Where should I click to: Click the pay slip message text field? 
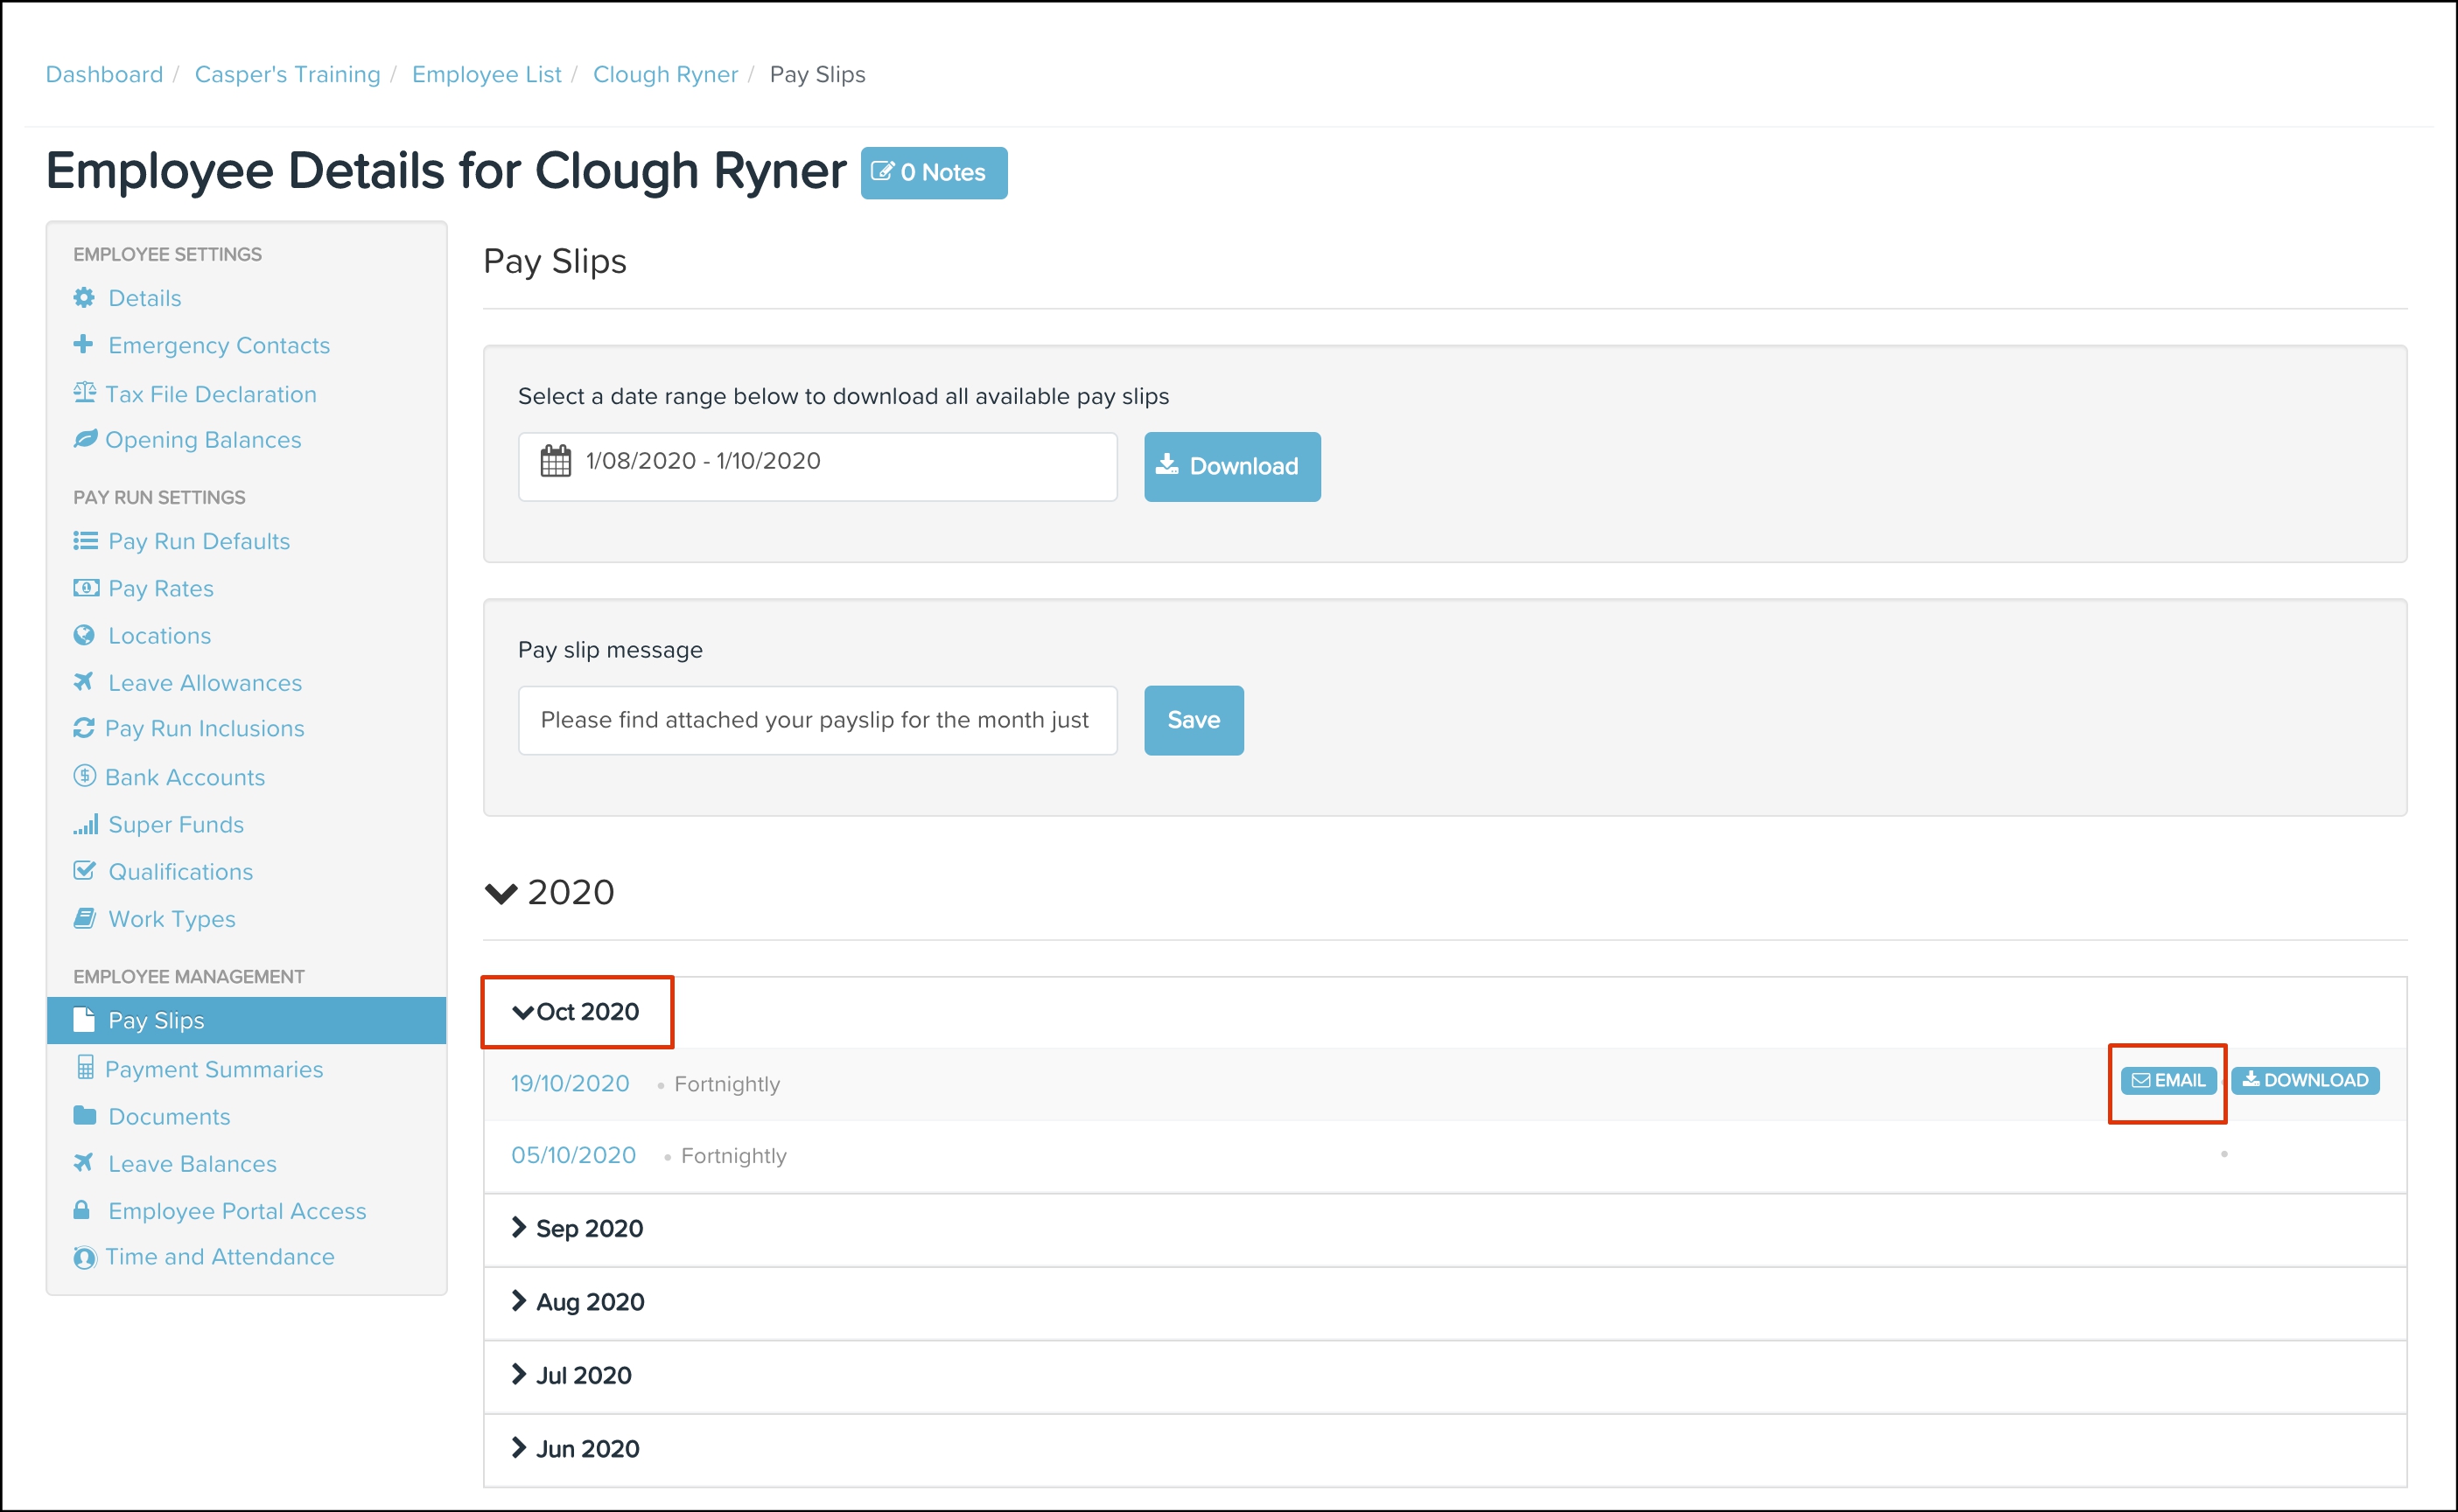click(816, 720)
